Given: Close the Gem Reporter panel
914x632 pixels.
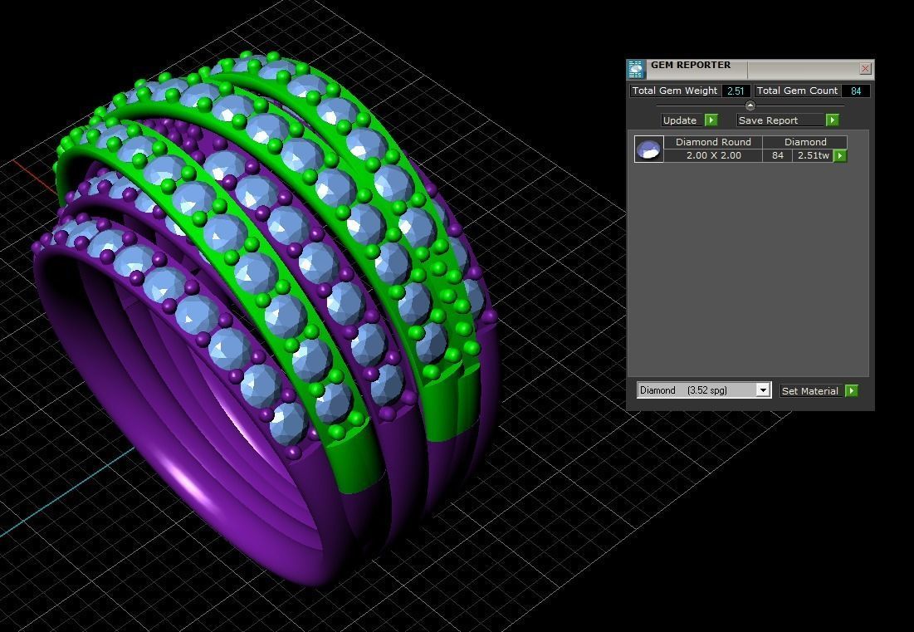Looking at the screenshot, I should pos(865,69).
